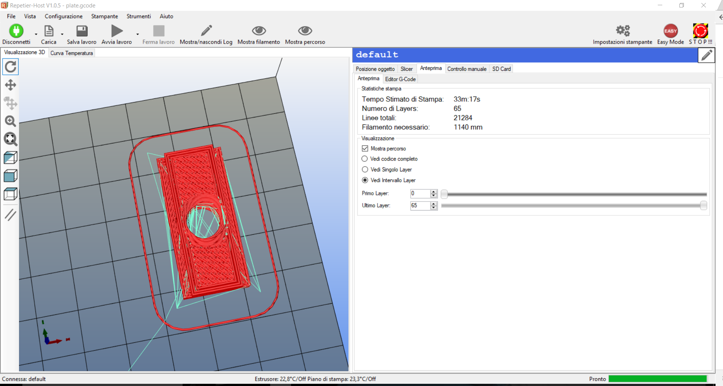Open the Configurazione menu
Image resolution: width=723 pixels, height=386 pixels.
pos(64,16)
